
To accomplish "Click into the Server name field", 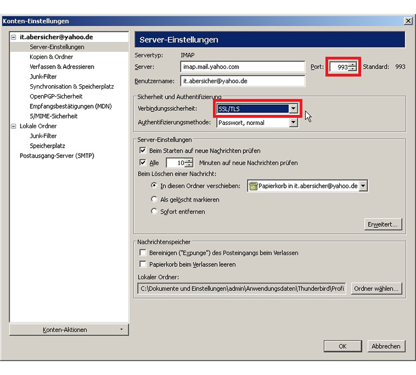I will click(x=243, y=67).
